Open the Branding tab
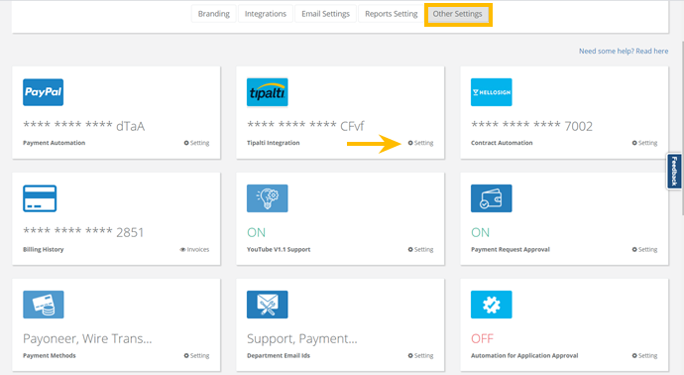Image resolution: width=684 pixels, height=375 pixels. tap(214, 14)
